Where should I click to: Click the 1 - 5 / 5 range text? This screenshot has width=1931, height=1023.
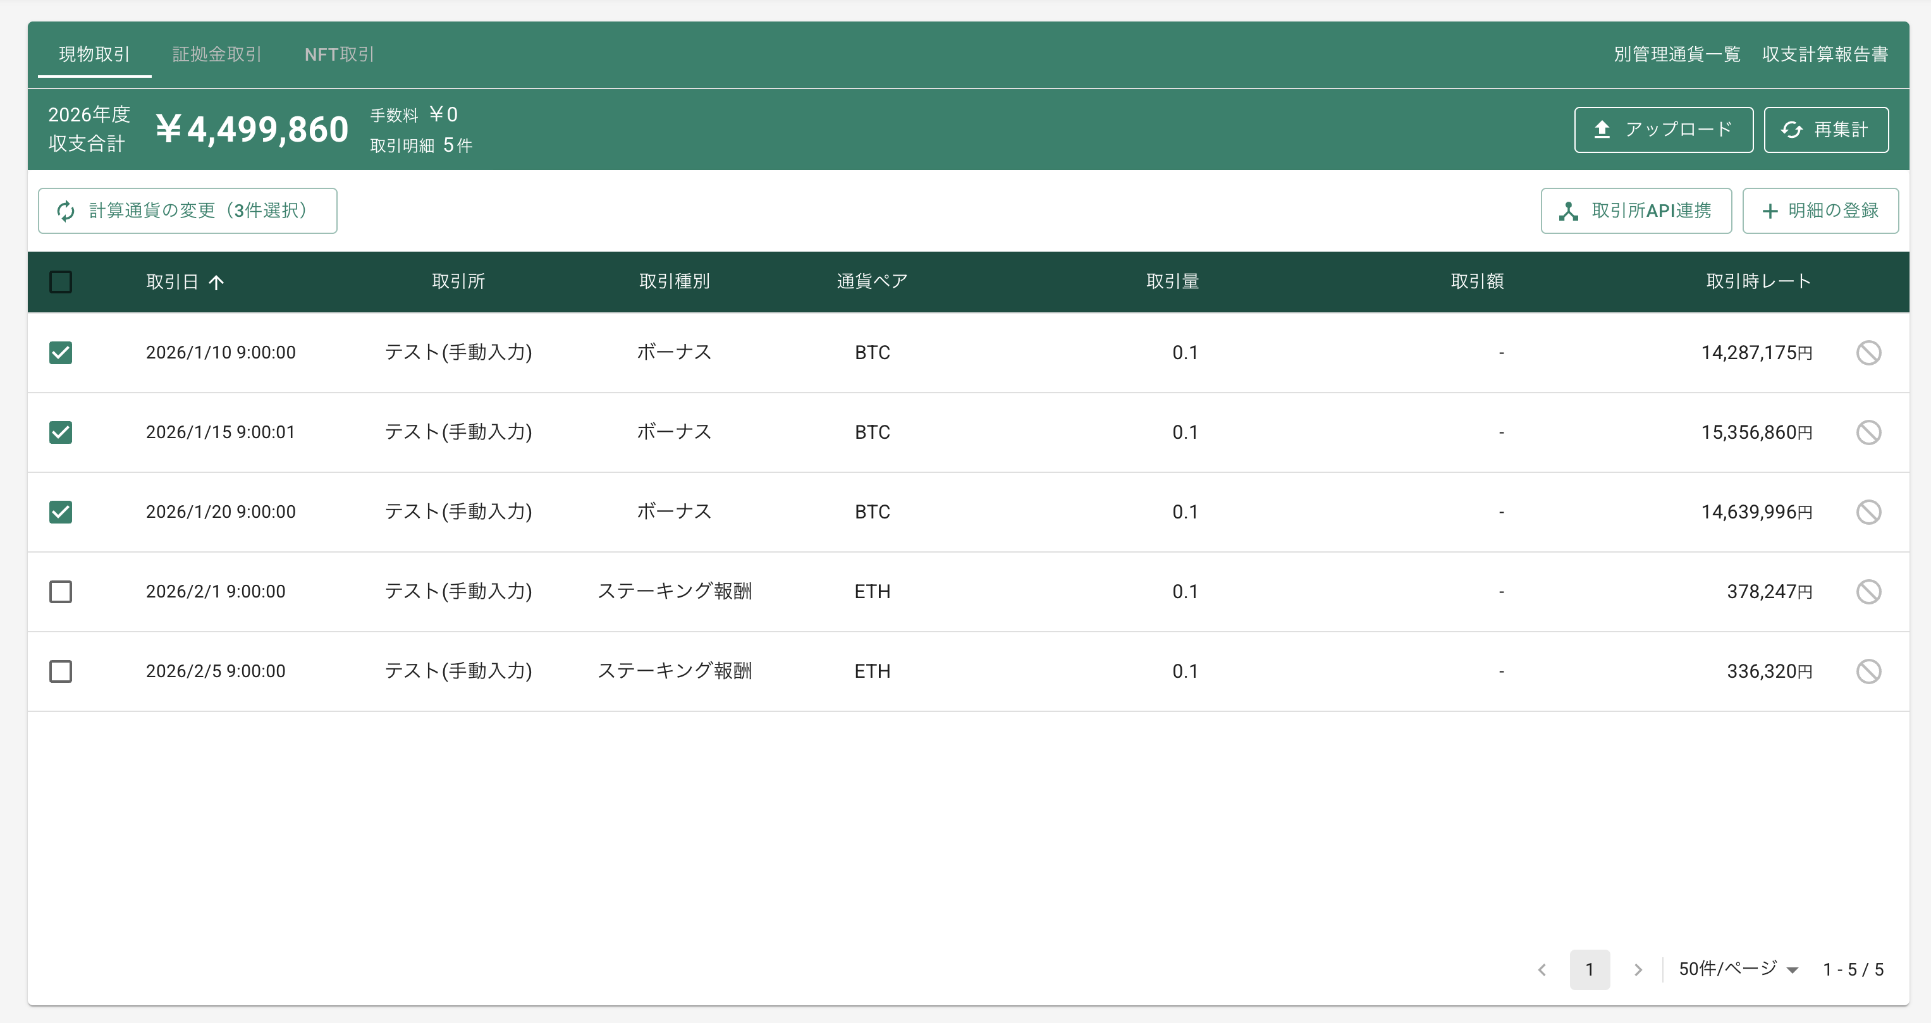pyautogui.click(x=1853, y=969)
